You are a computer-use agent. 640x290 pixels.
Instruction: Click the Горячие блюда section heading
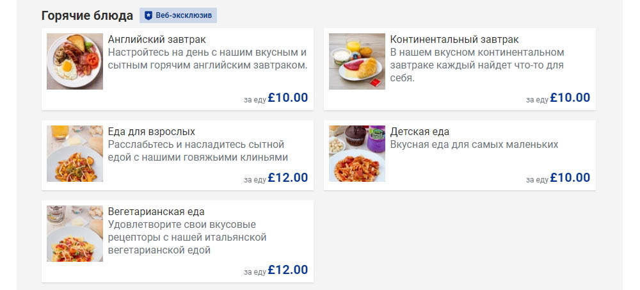87,15
